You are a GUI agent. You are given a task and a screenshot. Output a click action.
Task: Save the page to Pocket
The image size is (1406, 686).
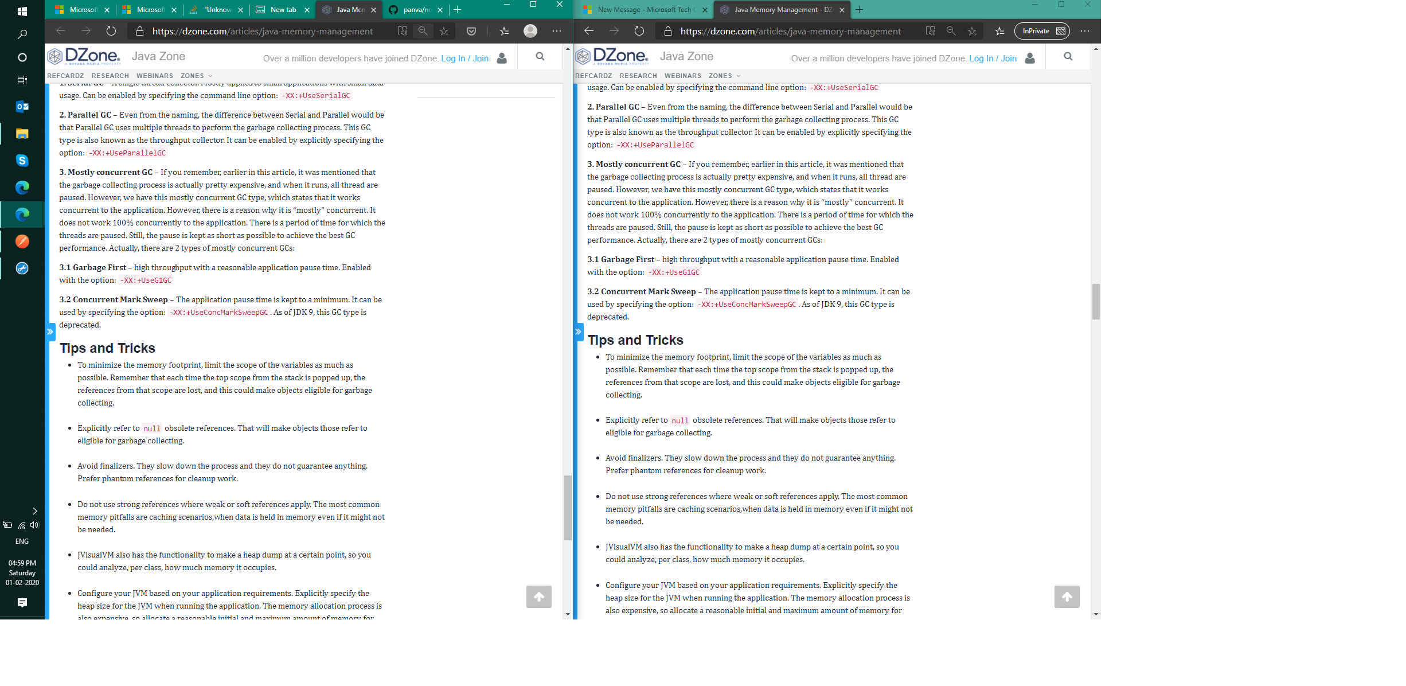(471, 31)
